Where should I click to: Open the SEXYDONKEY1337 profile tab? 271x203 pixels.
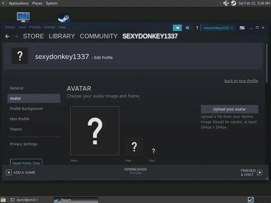(x=150, y=36)
